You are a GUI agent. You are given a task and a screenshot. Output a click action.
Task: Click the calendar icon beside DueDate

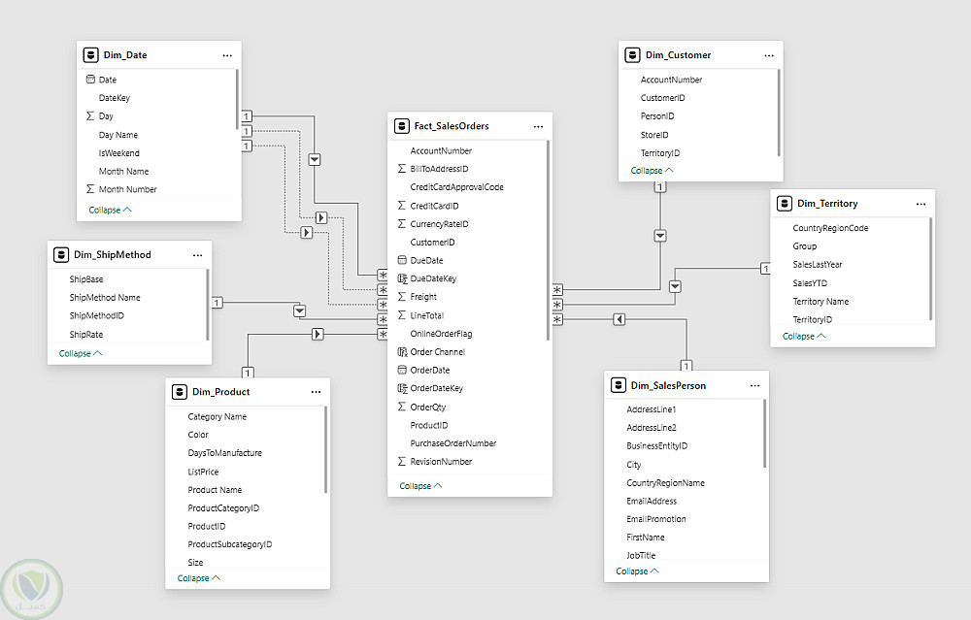(402, 260)
